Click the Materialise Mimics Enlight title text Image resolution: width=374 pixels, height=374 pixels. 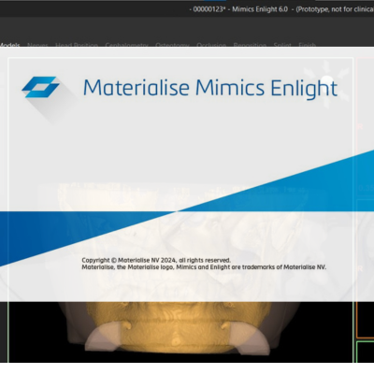tap(210, 88)
